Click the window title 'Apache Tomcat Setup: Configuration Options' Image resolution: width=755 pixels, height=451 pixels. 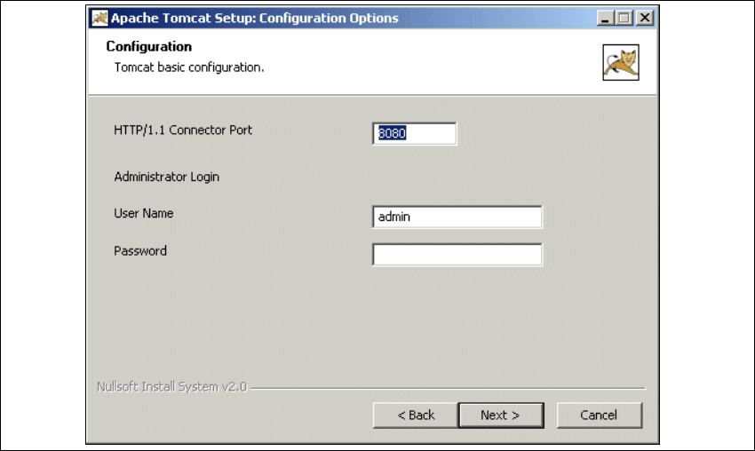[255, 18]
